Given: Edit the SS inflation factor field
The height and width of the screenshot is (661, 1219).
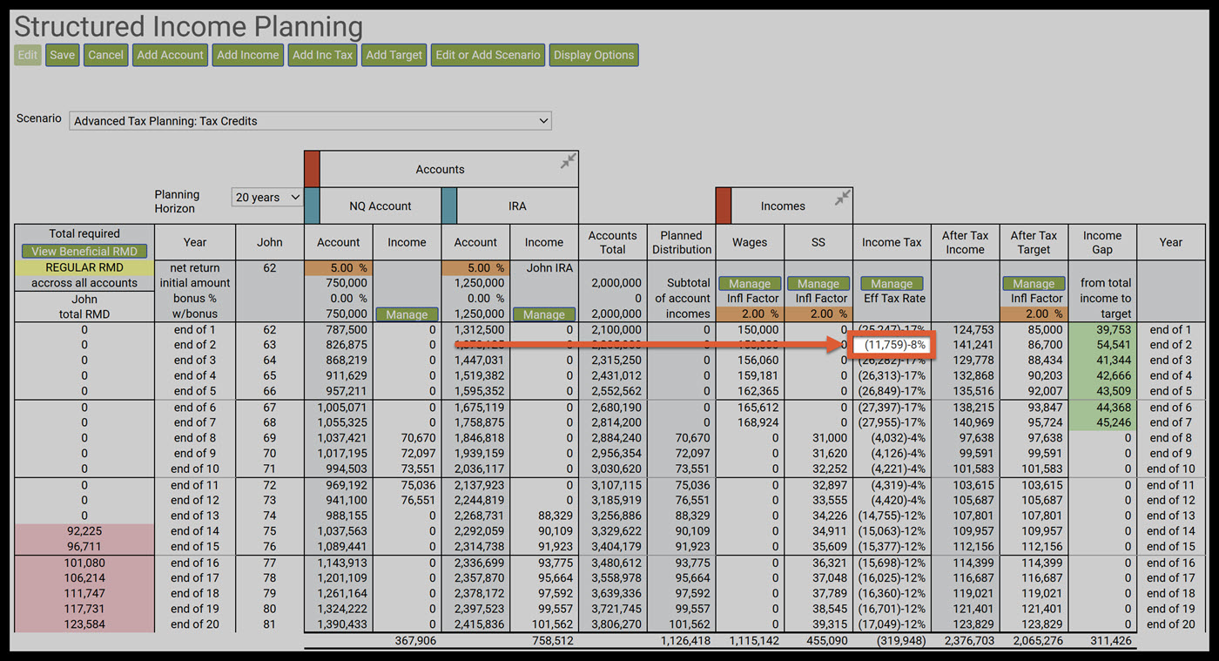Looking at the screenshot, I should pyautogui.click(x=818, y=314).
